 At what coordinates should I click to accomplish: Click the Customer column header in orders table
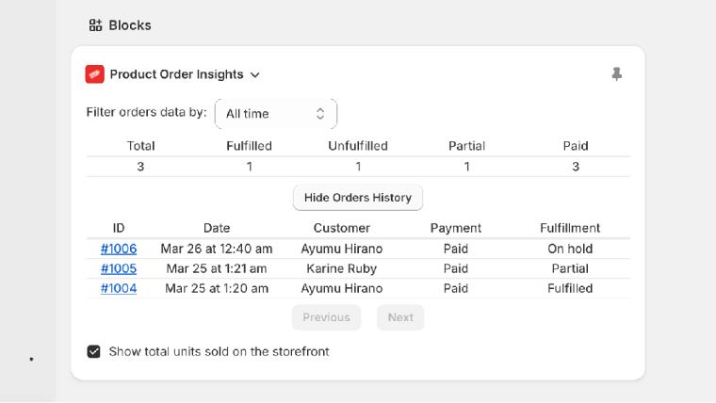[342, 228]
